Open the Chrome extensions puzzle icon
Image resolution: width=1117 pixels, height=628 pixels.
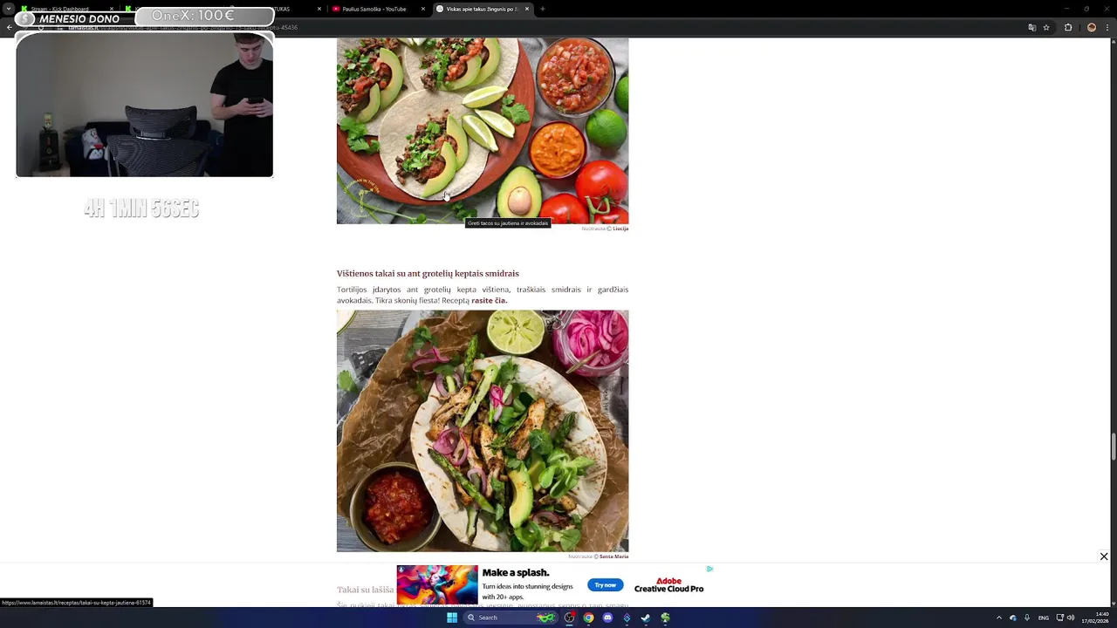[x=1068, y=27]
